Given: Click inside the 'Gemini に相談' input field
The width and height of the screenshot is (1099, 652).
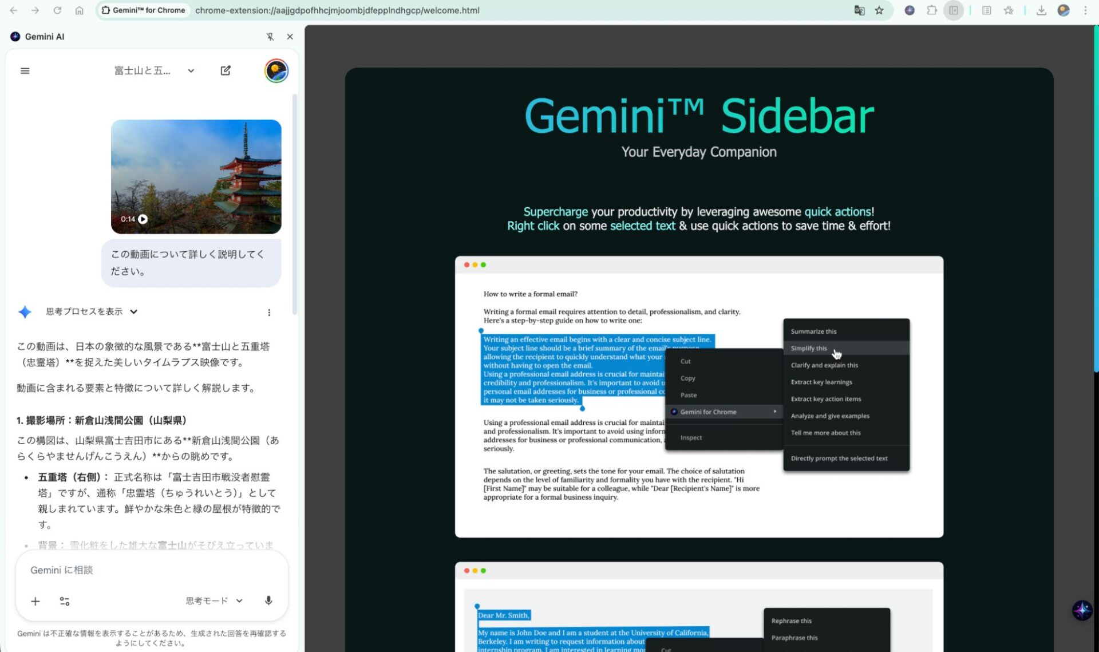Looking at the screenshot, I should [114, 570].
